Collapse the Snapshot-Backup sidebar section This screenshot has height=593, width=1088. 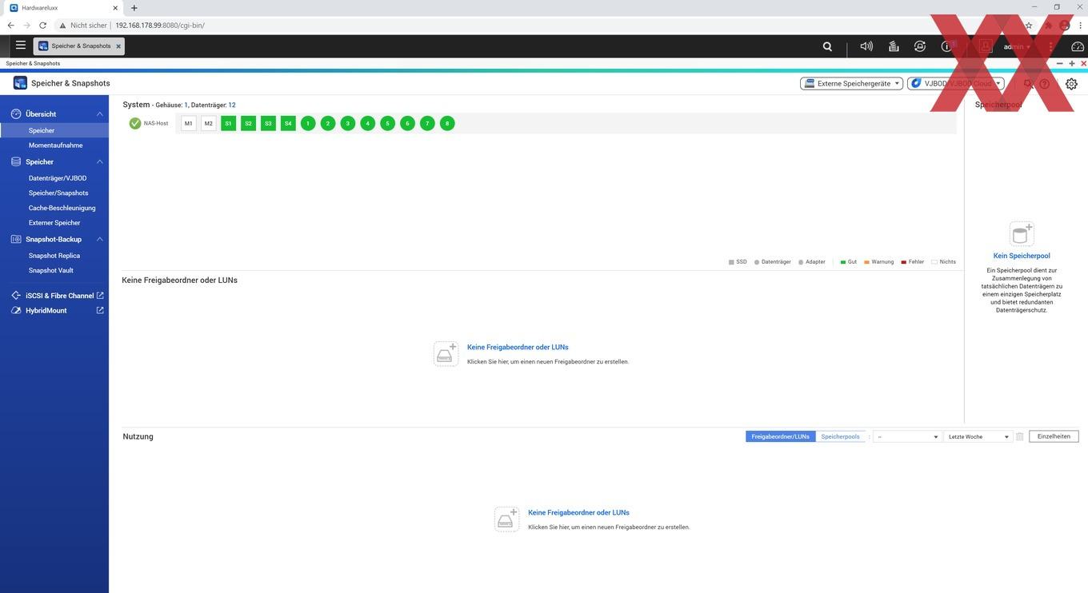click(99, 240)
